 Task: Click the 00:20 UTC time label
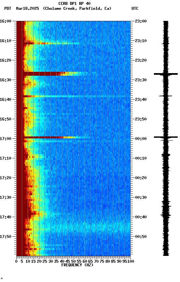tap(141, 178)
